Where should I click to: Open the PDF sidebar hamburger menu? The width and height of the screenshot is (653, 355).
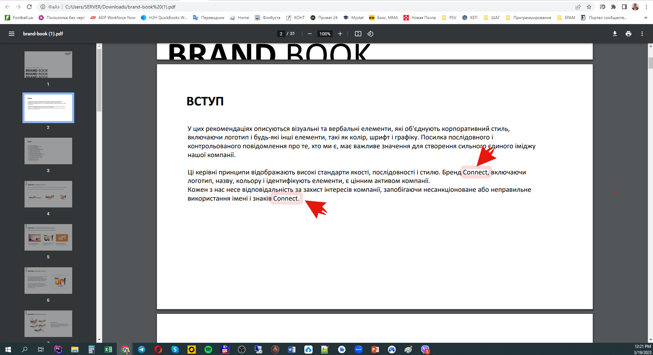point(12,34)
